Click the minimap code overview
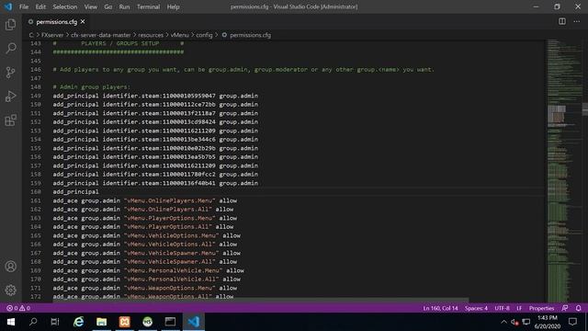This screenshot has width=588, height=331. point(563,171)
